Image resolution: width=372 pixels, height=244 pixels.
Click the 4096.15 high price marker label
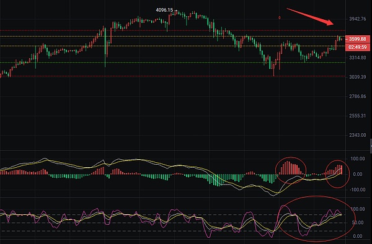(x=164, y=10)
